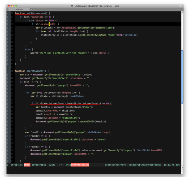190x177 pixels.
Task: Click the [r-] flag in status line
Action: coord(62,165)
